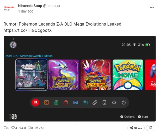Viewport: 159px width, 134px height.
Task: Open the teal GameShare icon
Action: pyautogui.click(x=85, y=102)
